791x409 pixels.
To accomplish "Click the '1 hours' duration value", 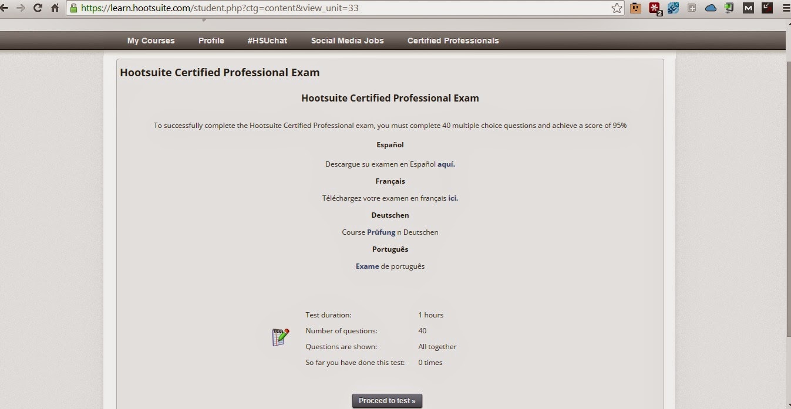I will click(431, 315).
